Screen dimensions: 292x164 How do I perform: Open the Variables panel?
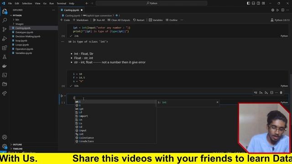click(x=156, y=20)
